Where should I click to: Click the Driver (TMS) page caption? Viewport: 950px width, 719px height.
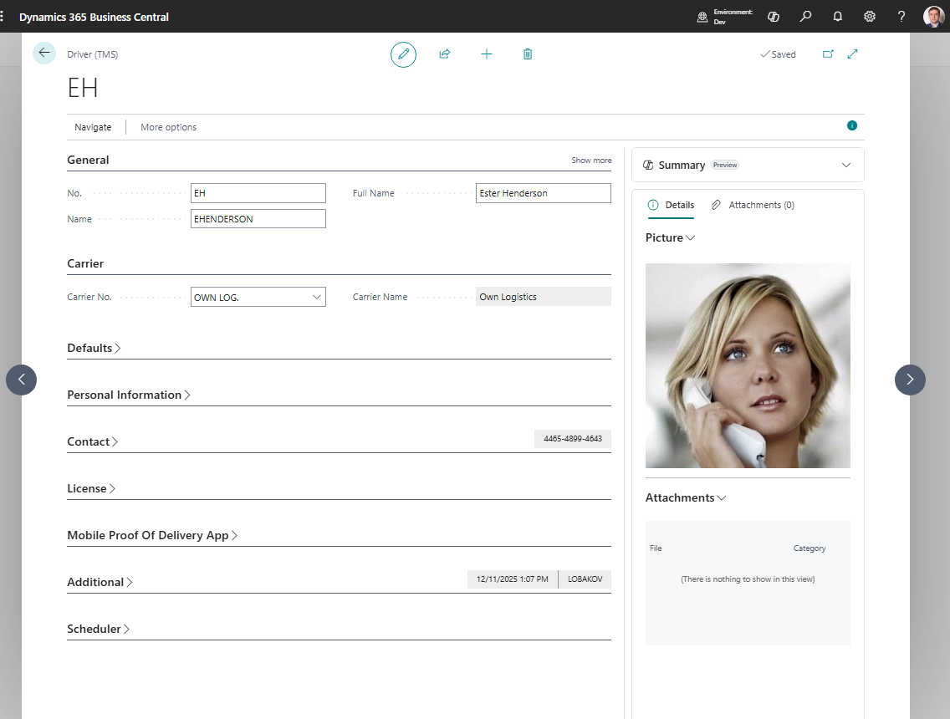click(x=93, y=54)
